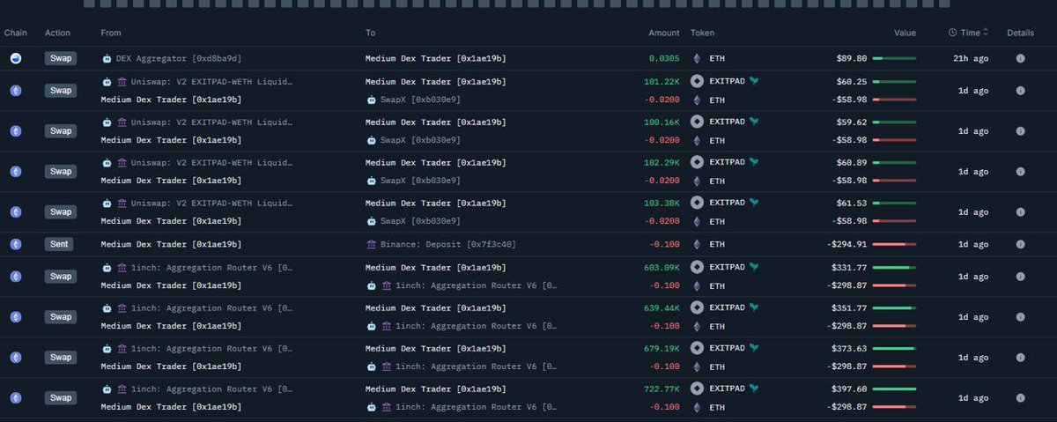This screenshot has height=422, width=1057.
Task: Click green sprout icon in 101.22K EXITPAD row
Action: pos(754,82)
